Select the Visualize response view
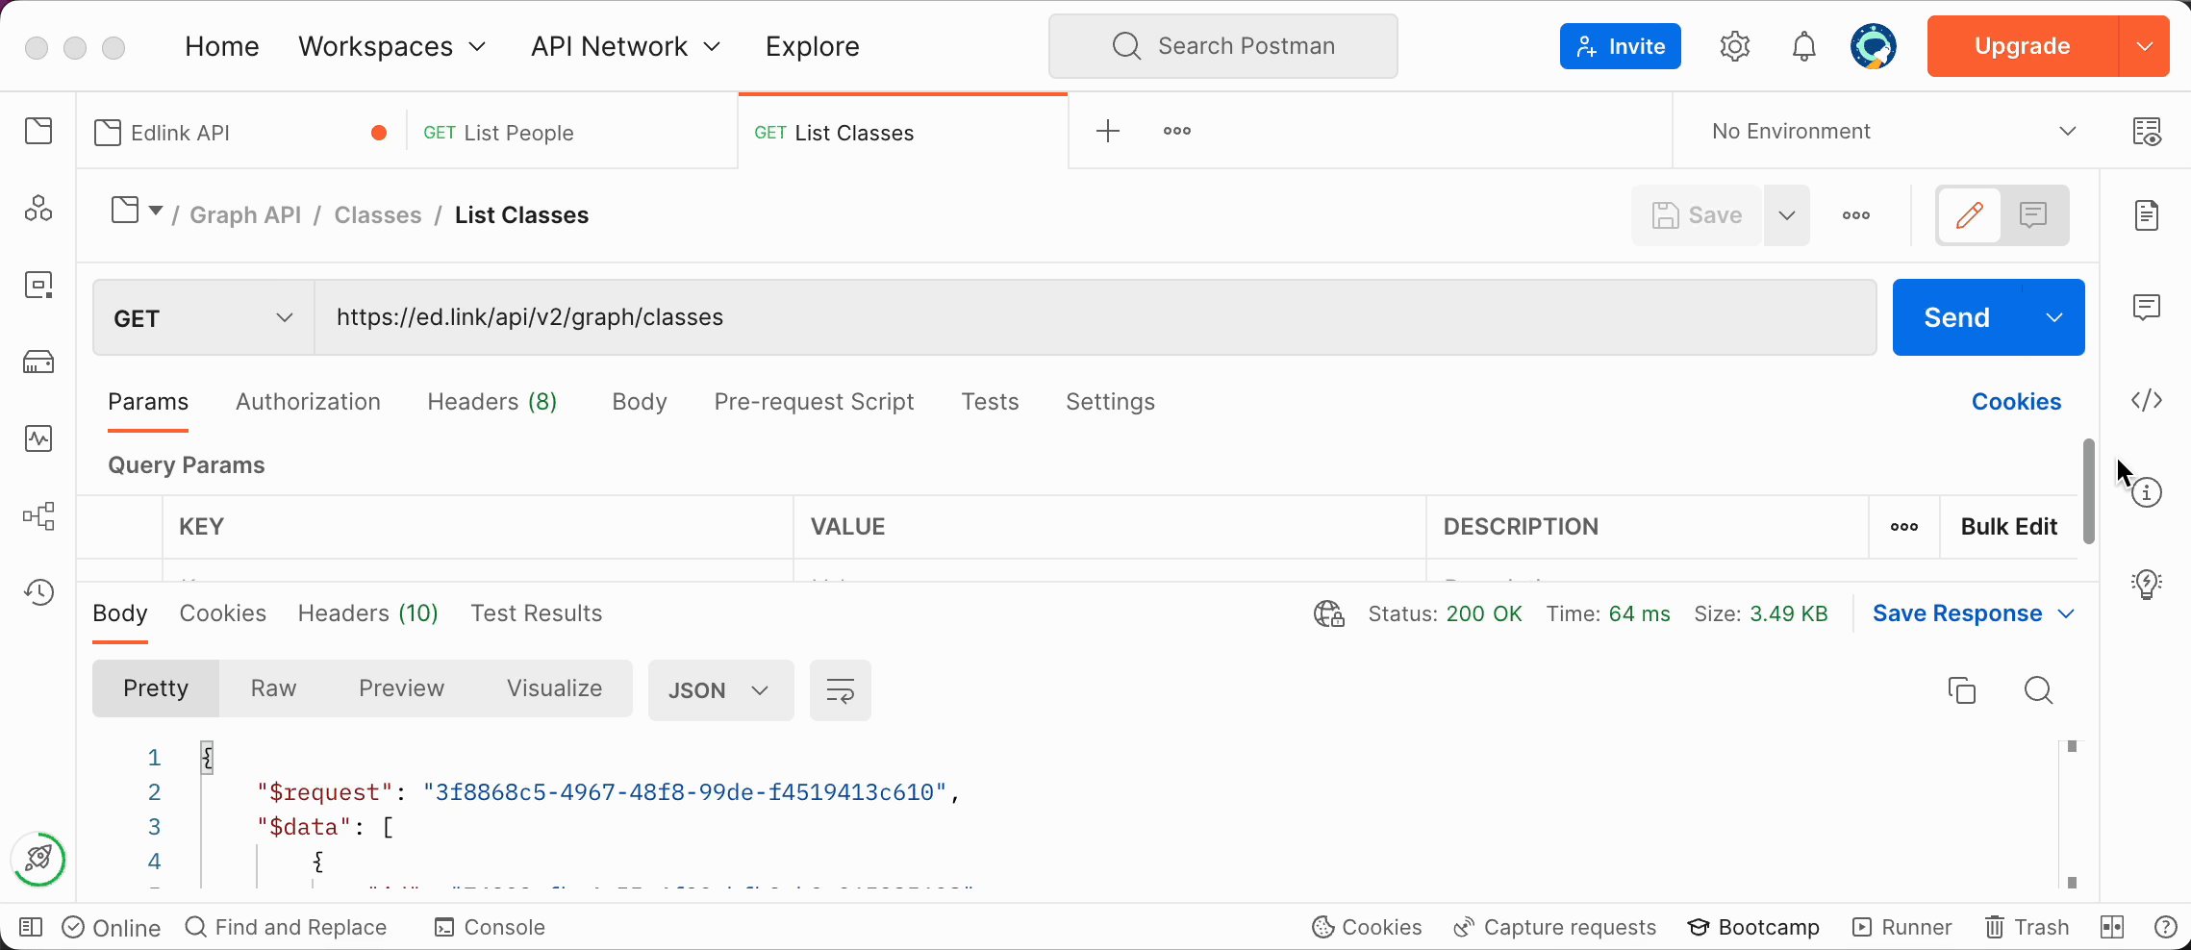The width and height of the screenshot is (2191, 950). point(555,688)
